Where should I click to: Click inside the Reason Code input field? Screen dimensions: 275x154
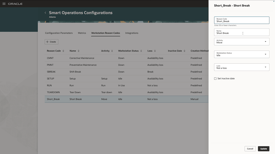241,21
